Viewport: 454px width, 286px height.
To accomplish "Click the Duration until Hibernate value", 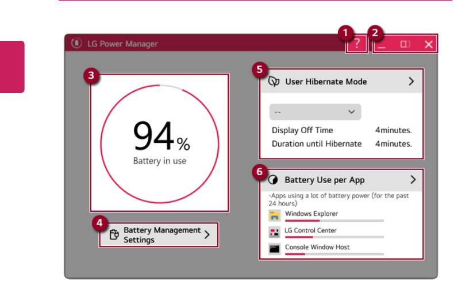I will 393,144.
